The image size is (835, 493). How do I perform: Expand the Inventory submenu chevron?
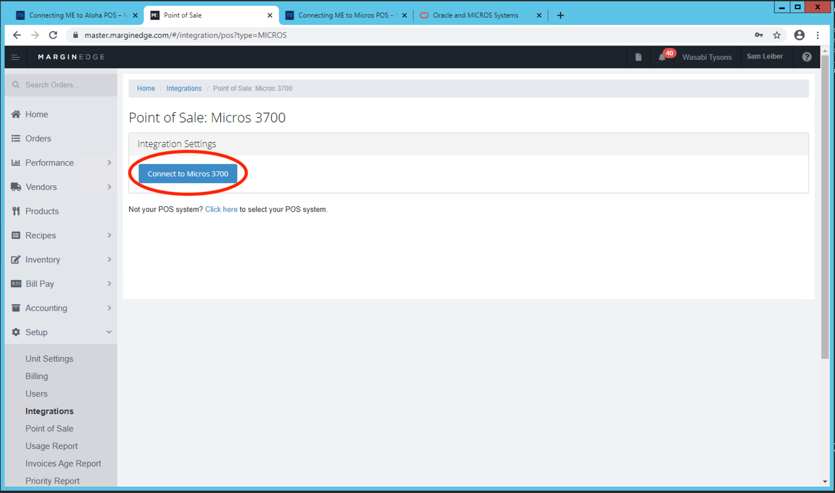(x=109, y=260)
